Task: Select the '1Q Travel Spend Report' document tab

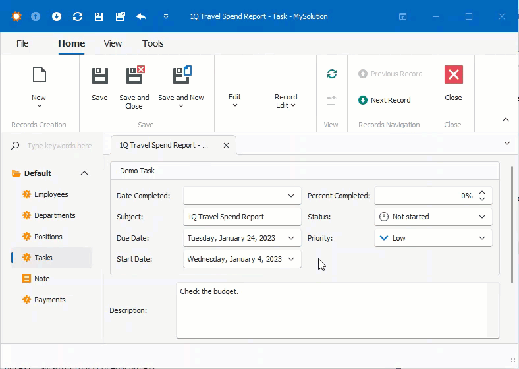Action: (x=164, y=145)
